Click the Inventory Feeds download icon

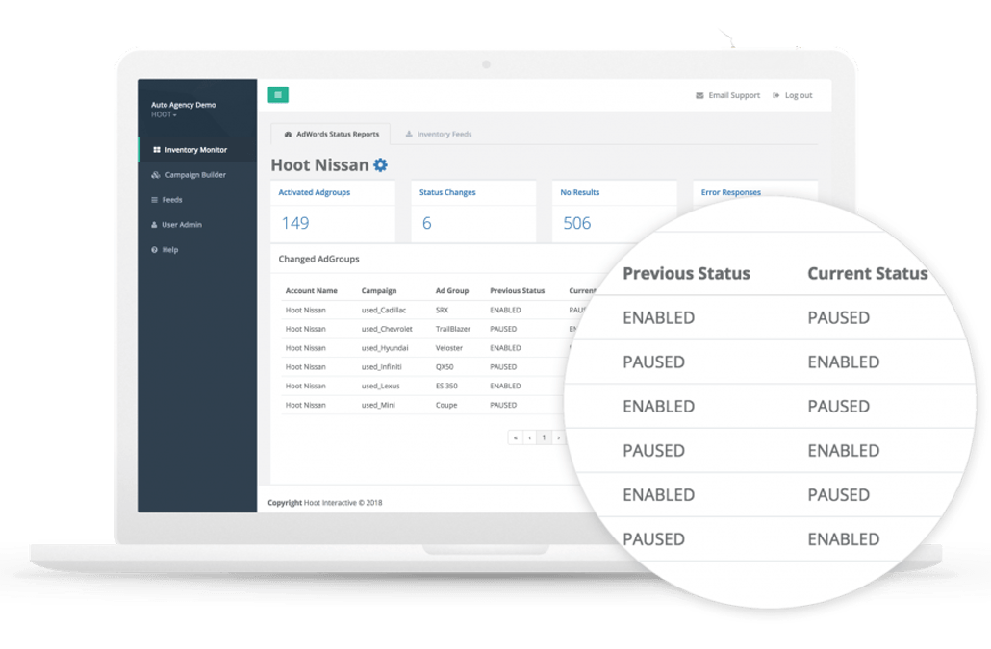point(409,134)
